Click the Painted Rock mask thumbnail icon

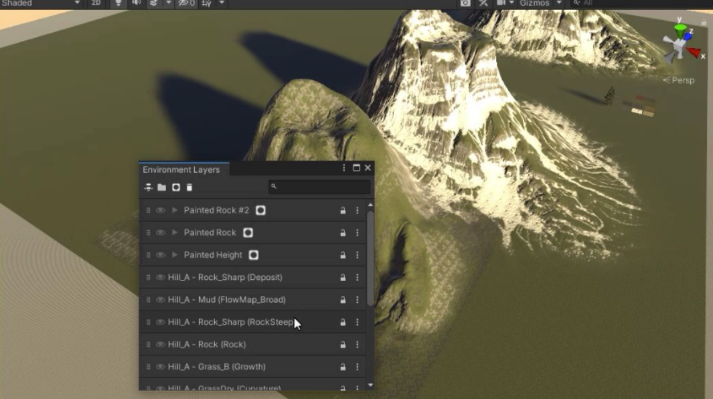point(248,232)
